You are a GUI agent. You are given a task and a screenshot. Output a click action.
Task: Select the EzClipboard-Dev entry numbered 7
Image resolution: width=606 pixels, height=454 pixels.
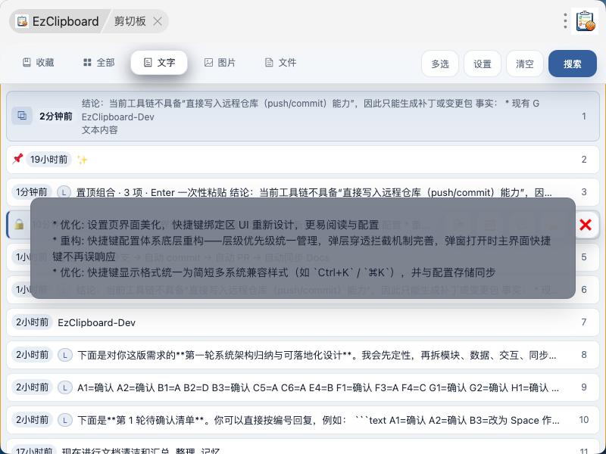tap(302, 322)
